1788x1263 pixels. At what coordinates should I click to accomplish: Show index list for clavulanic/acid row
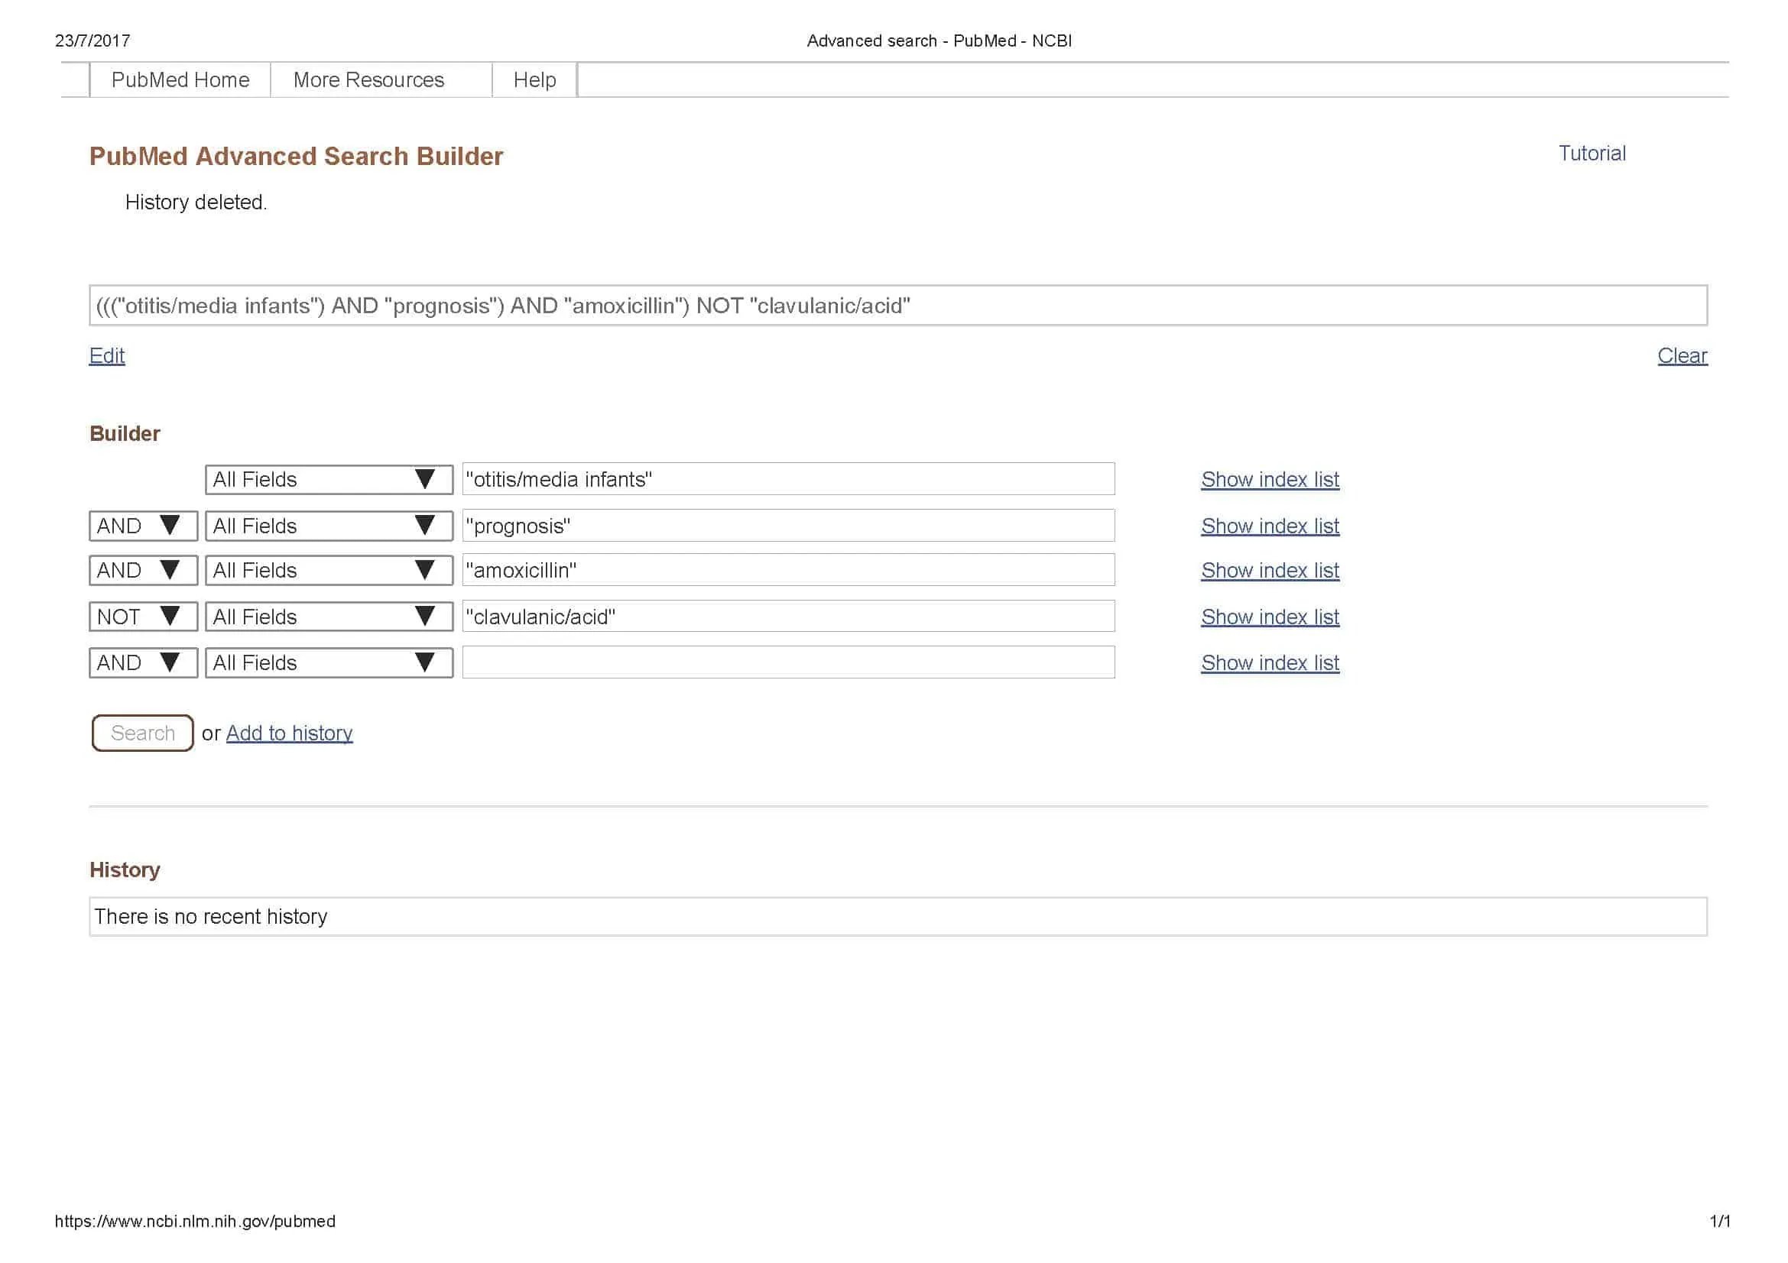click(1270, 617)
